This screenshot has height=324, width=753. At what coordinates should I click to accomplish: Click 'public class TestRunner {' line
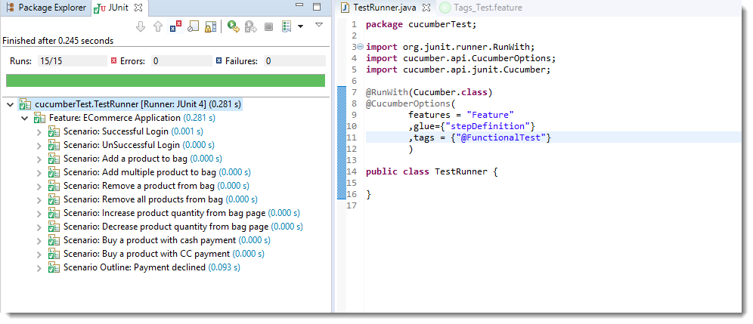tap(432, 171)
